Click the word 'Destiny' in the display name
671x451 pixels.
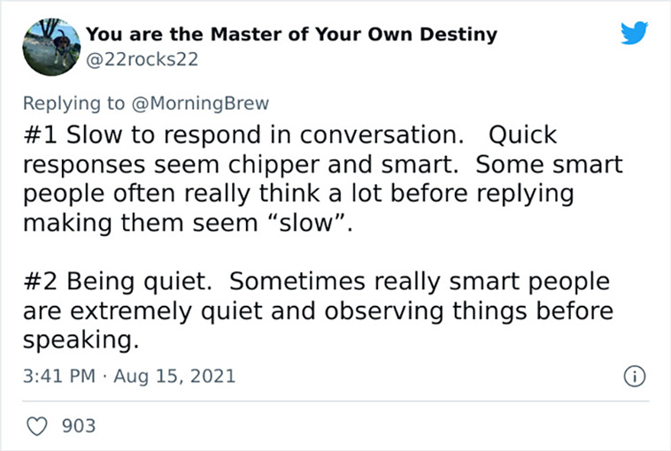[x=459, y=35]
